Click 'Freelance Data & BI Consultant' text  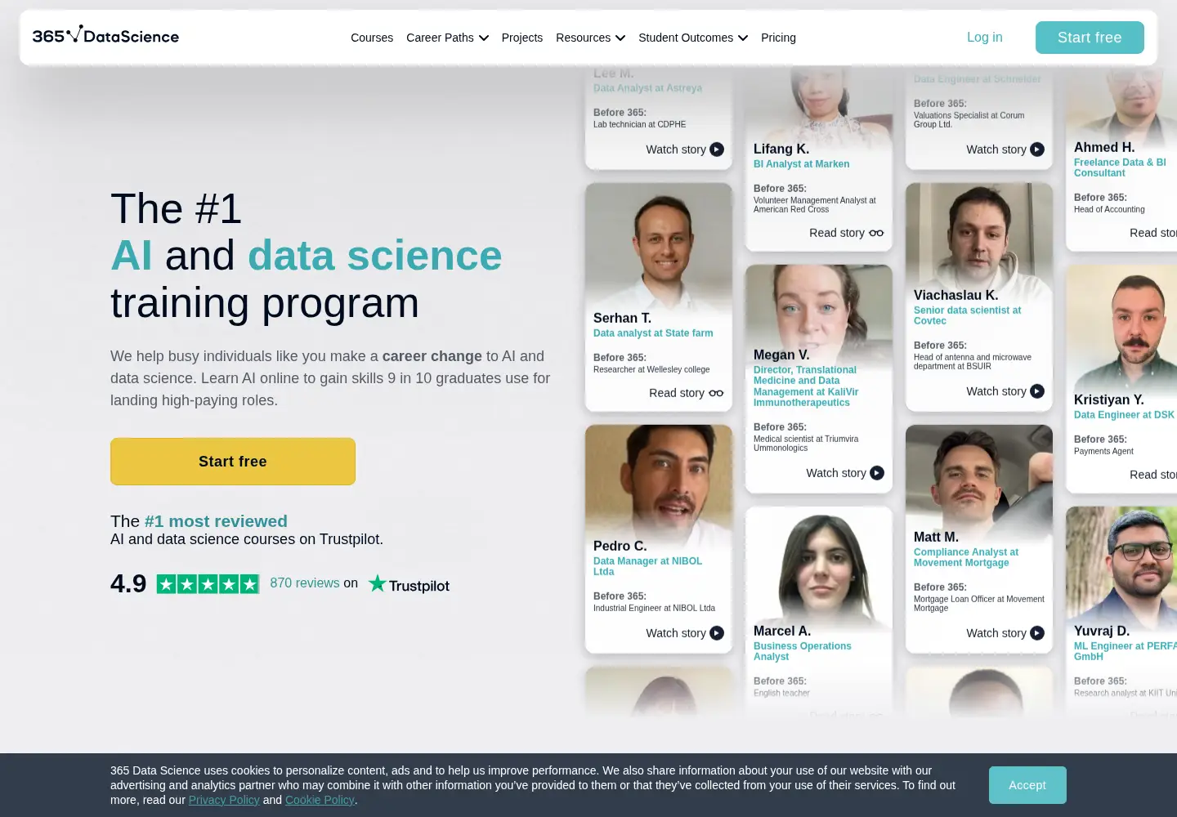(x=1120, y=167)
